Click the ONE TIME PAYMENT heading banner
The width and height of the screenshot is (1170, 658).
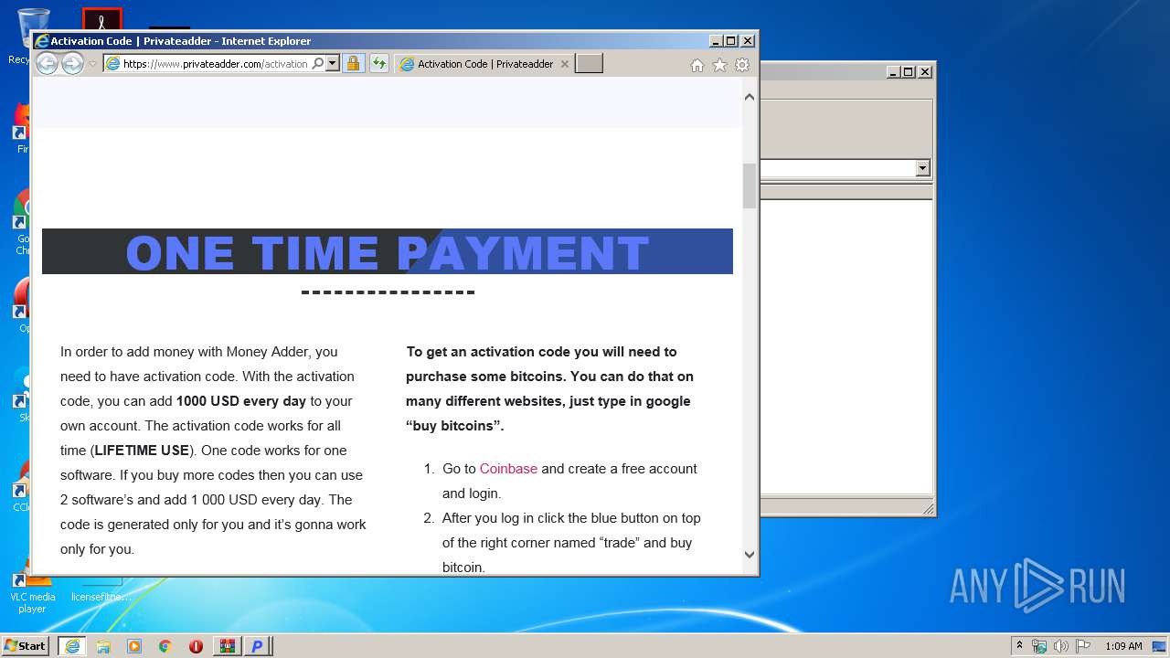(x=388, y=251)
